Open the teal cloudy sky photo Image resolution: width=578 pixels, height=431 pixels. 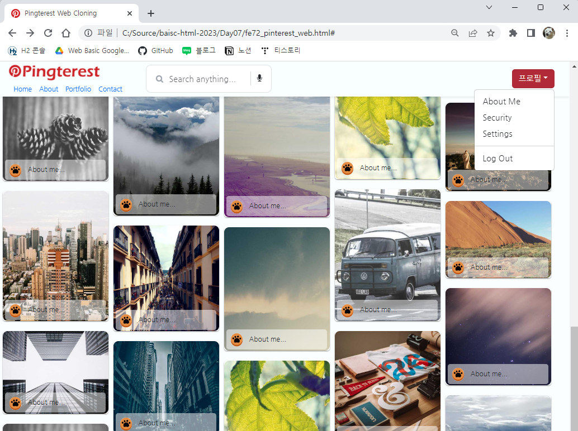pos(277,289)
